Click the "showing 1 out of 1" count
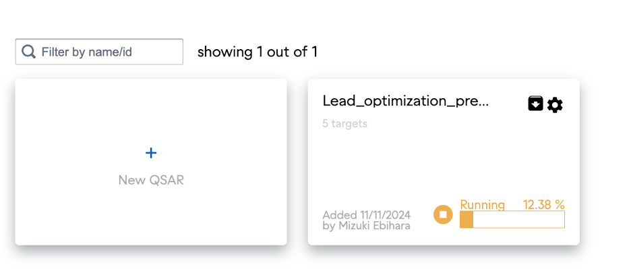Viewport: 631px width, 273px height. [x=257, y=52]
